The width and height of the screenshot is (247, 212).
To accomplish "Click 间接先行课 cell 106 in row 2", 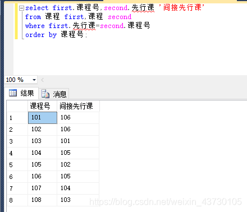I will 78,130.
